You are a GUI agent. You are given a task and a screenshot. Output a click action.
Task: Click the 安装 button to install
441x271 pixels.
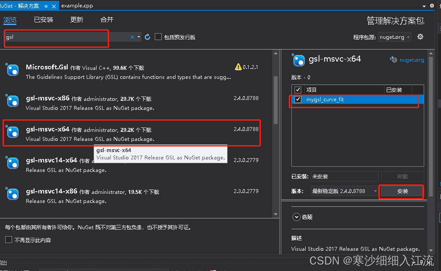[401, 191]
